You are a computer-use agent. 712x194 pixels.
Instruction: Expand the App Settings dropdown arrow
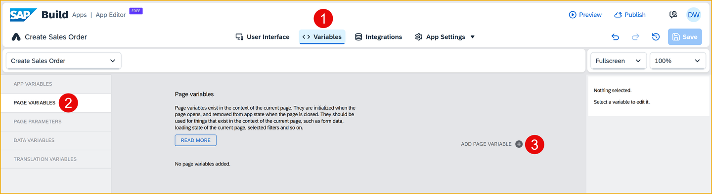coord(473,37)
